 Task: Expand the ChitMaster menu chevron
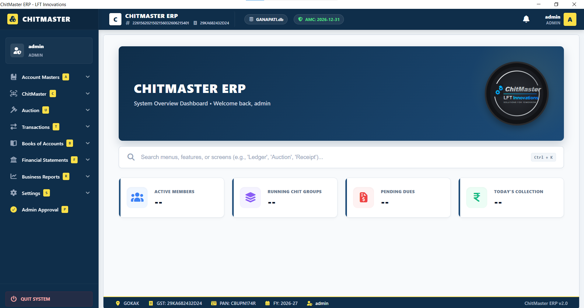[x=88, y=94]
